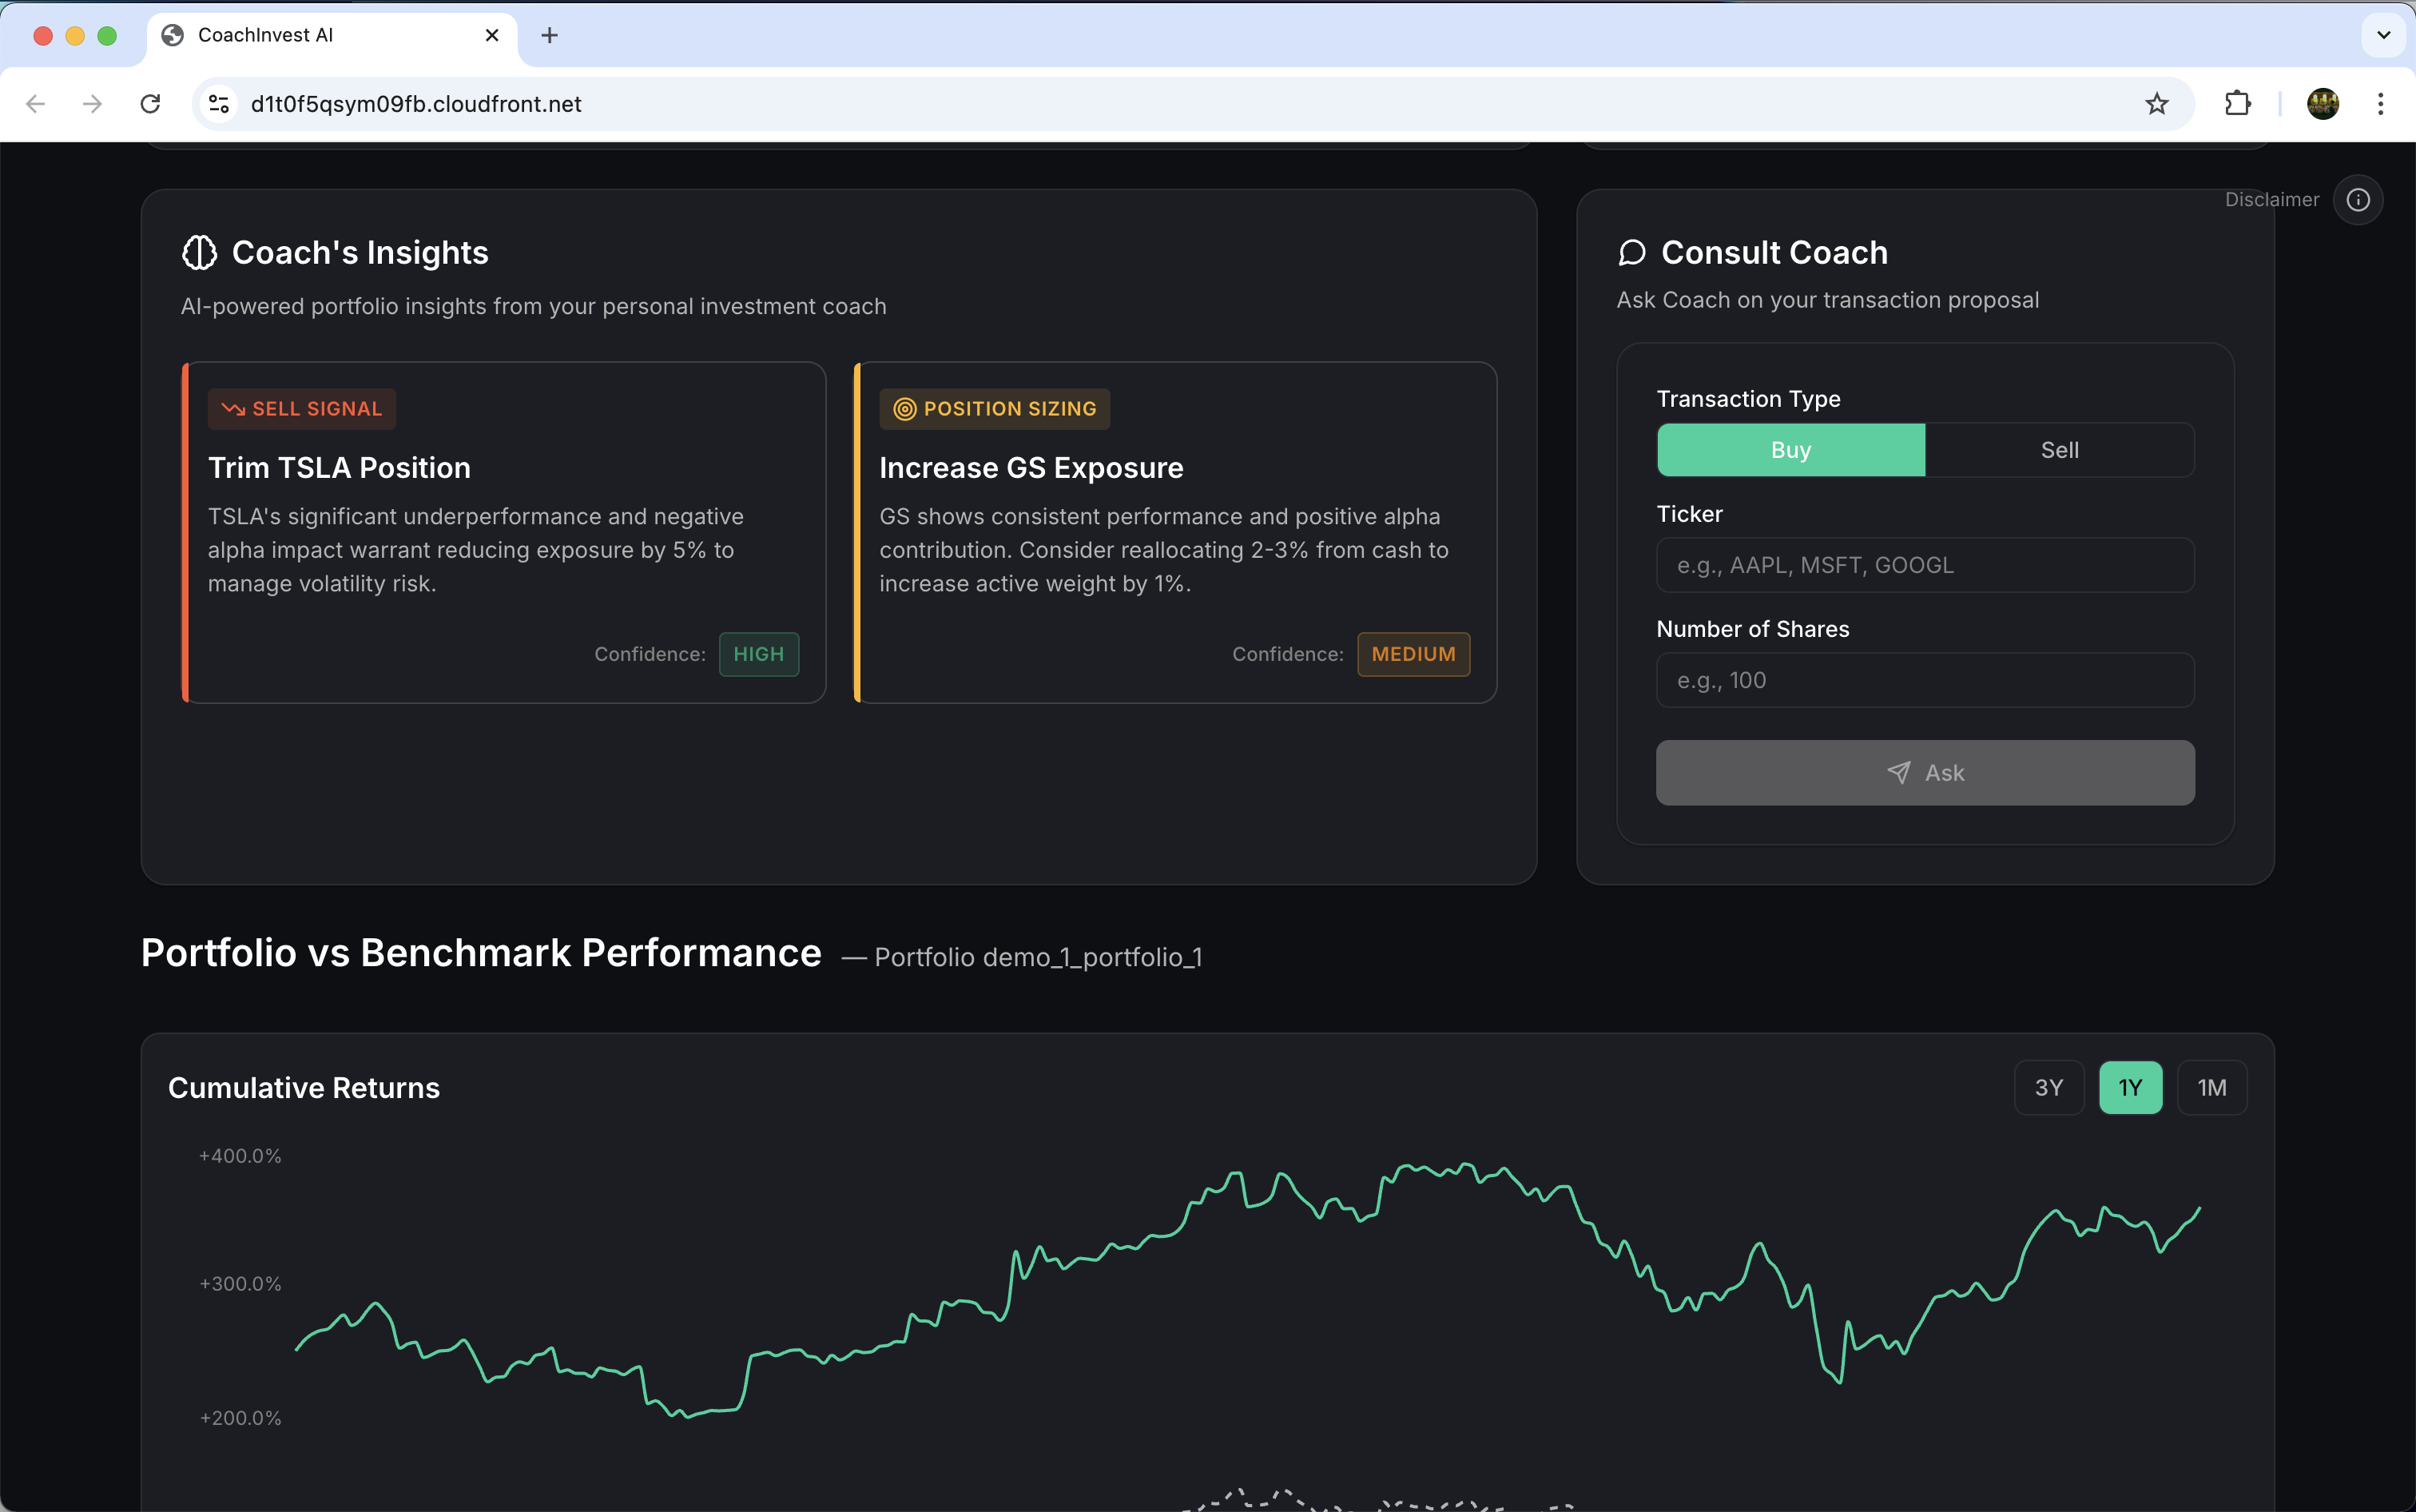Open a new browser tab
Viewport: 2416px width, 1512px height.
click(549, 36)
